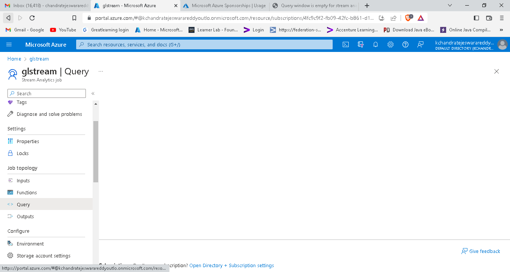This screenshot has height=272, width=510.
Task: Click glstream breadcrumb link
Action: (x=39, y=59)
